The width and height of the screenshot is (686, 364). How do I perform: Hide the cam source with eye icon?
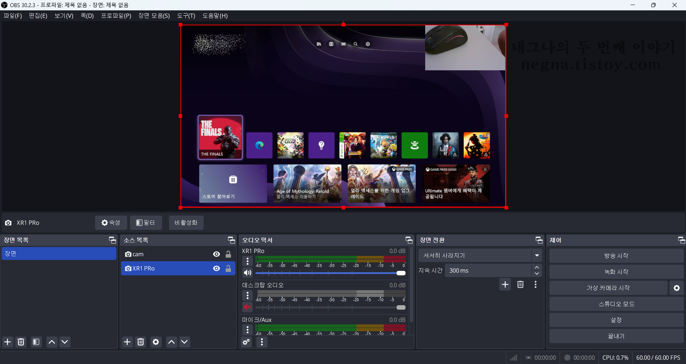click(217, 254)
